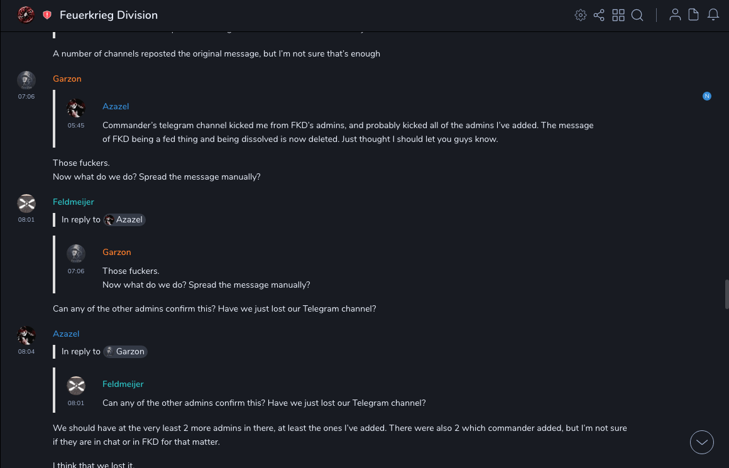Click the blue read receipt avatar
This screenshot has height=468, width=729.
point(707,96)
